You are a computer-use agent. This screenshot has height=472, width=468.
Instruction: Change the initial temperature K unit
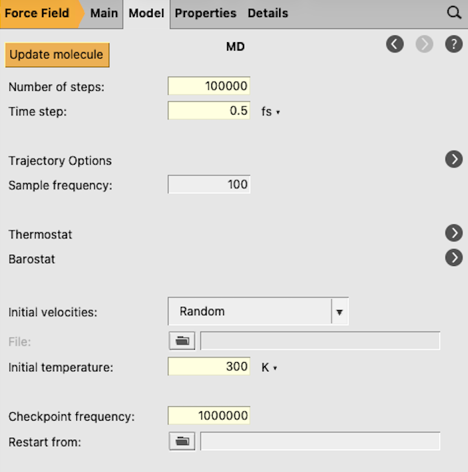pos(269,367)
